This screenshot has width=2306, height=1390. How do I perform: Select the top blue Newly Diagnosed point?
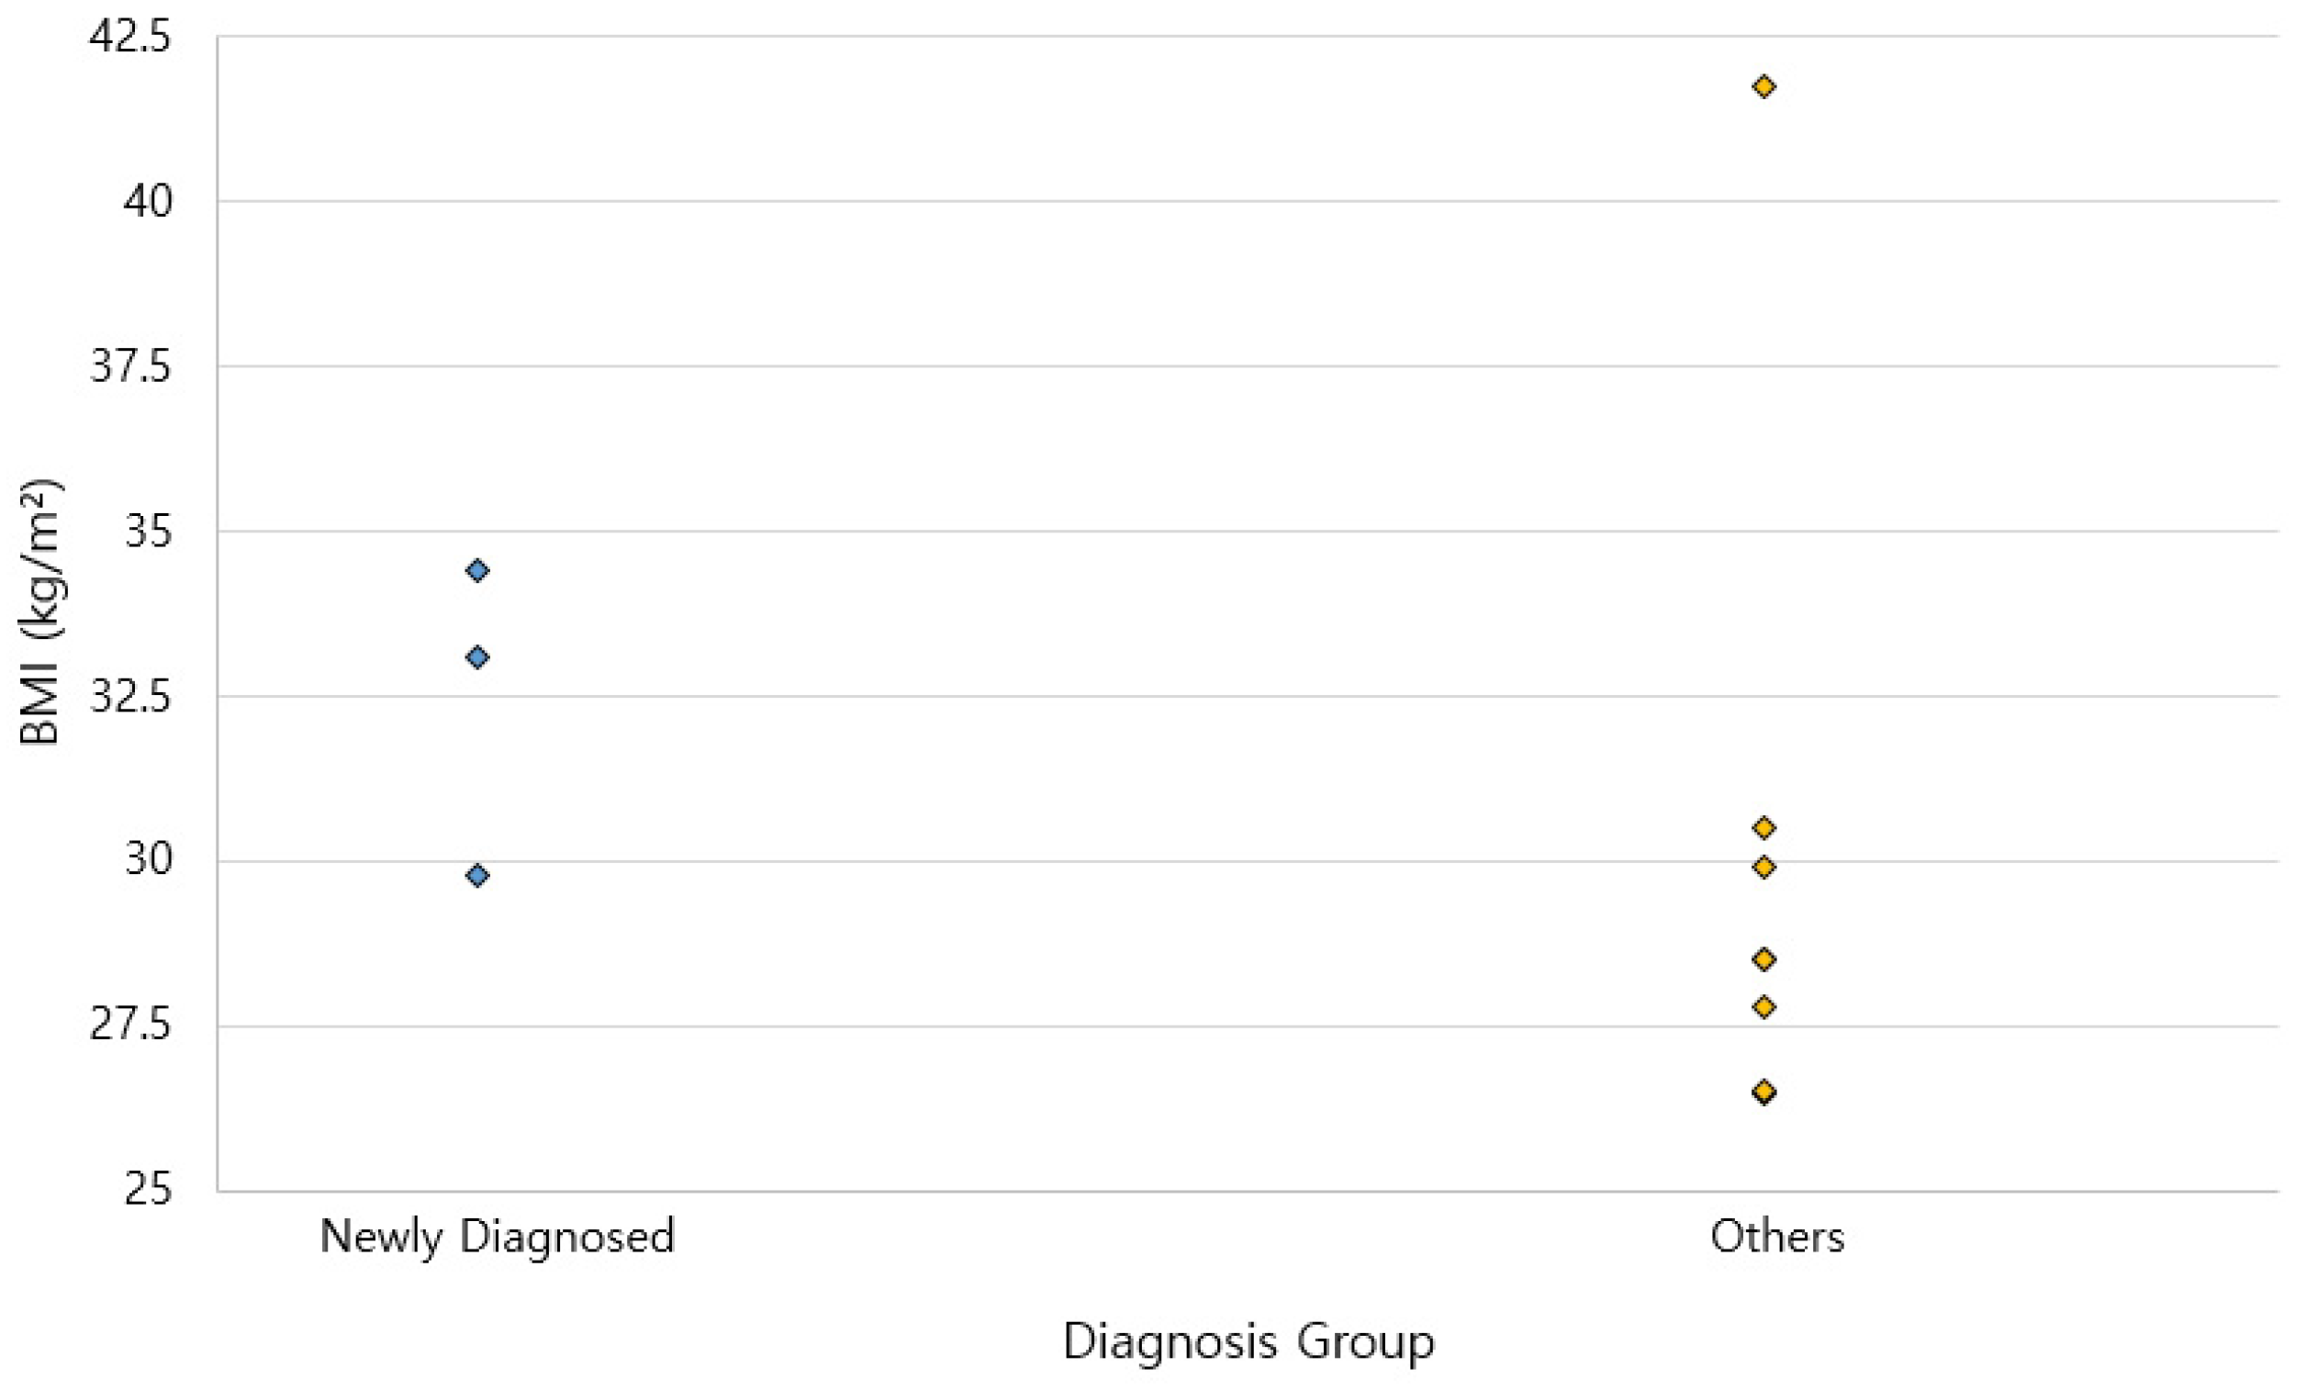pyautogui.click(x=477, y=570)
